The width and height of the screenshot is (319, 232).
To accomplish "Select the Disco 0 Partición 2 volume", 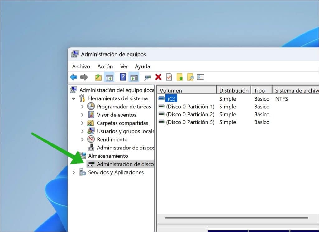I will click(238, 114).
